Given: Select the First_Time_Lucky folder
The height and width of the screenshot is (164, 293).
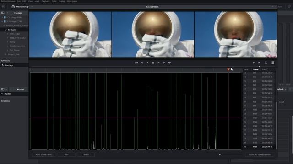Looking at the screenshot, I should 17,38.
